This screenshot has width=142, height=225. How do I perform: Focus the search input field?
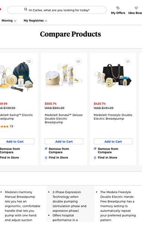click(57, 10)
